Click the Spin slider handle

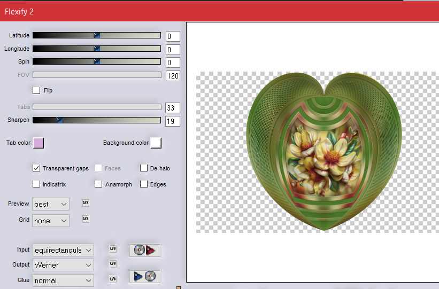(97, 61)
